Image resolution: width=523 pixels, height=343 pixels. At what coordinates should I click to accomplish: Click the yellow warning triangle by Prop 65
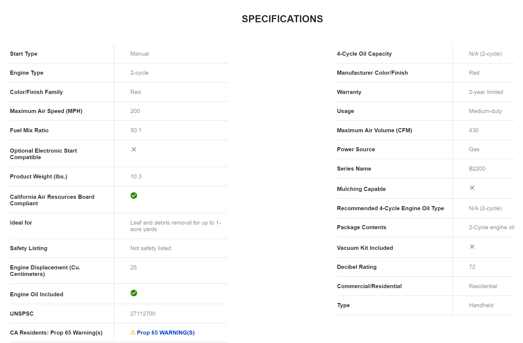(133, 332)
